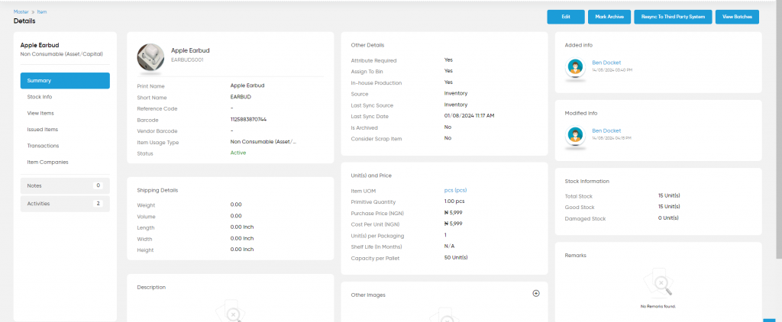Viewport: 782px width, 322px height.
Task: Click the Consider Scrap Item label
Action: [376, 139]
